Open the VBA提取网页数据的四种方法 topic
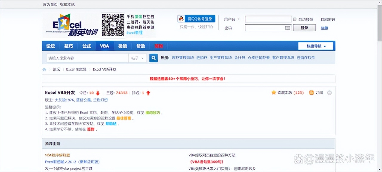The height and width of the screenshot is (172, 382). point(212,155)
